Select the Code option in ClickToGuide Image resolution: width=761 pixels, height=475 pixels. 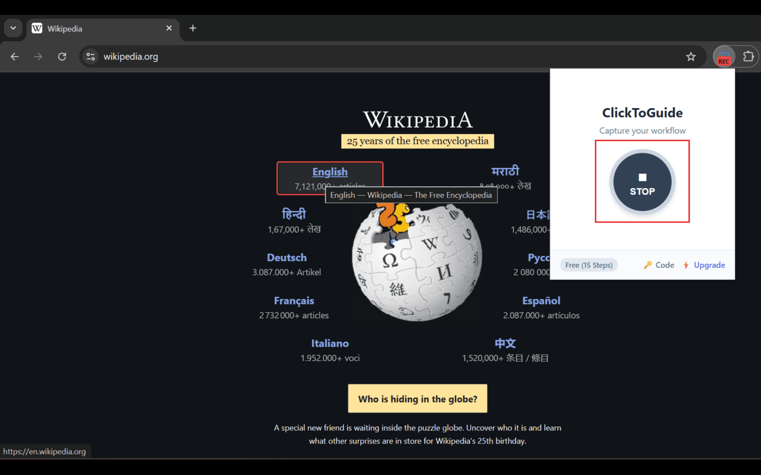coord(663,265)
